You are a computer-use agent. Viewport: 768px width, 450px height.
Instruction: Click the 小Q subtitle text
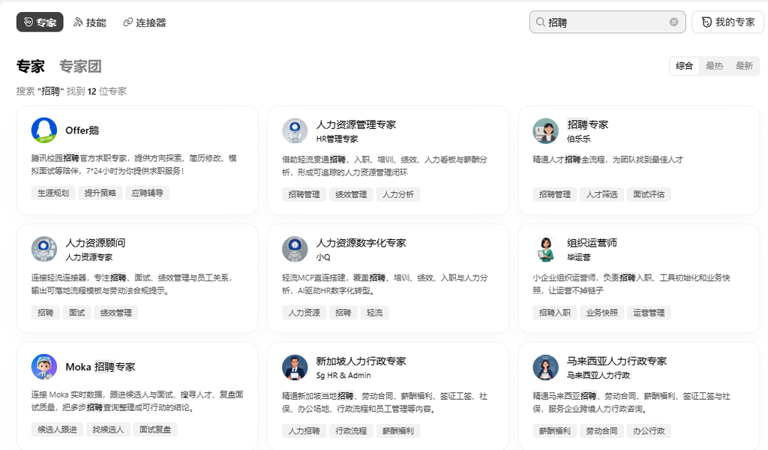tap(323, 257)
